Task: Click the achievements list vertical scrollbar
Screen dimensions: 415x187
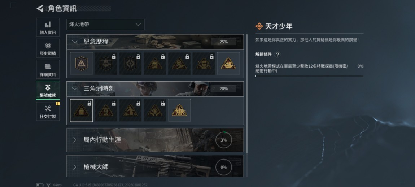Action: tap(247, 93)
